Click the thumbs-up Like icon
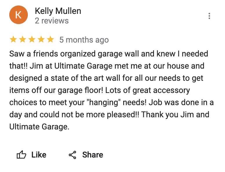Viewport: 225px width, 172px height. tap(21, 155)
